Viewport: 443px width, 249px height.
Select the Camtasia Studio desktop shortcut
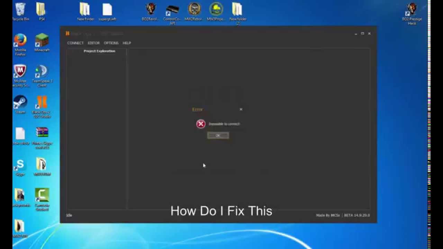(42, 200)
